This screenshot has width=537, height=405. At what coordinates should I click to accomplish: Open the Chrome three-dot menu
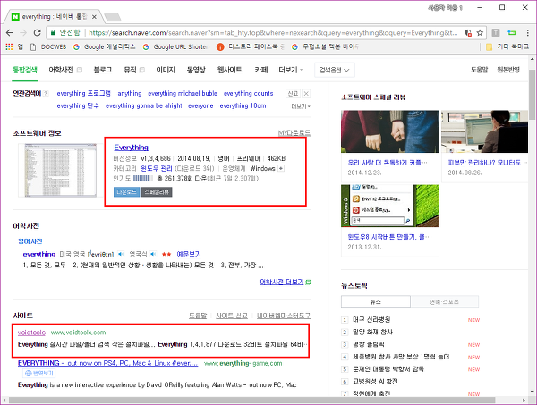(527, 33)
